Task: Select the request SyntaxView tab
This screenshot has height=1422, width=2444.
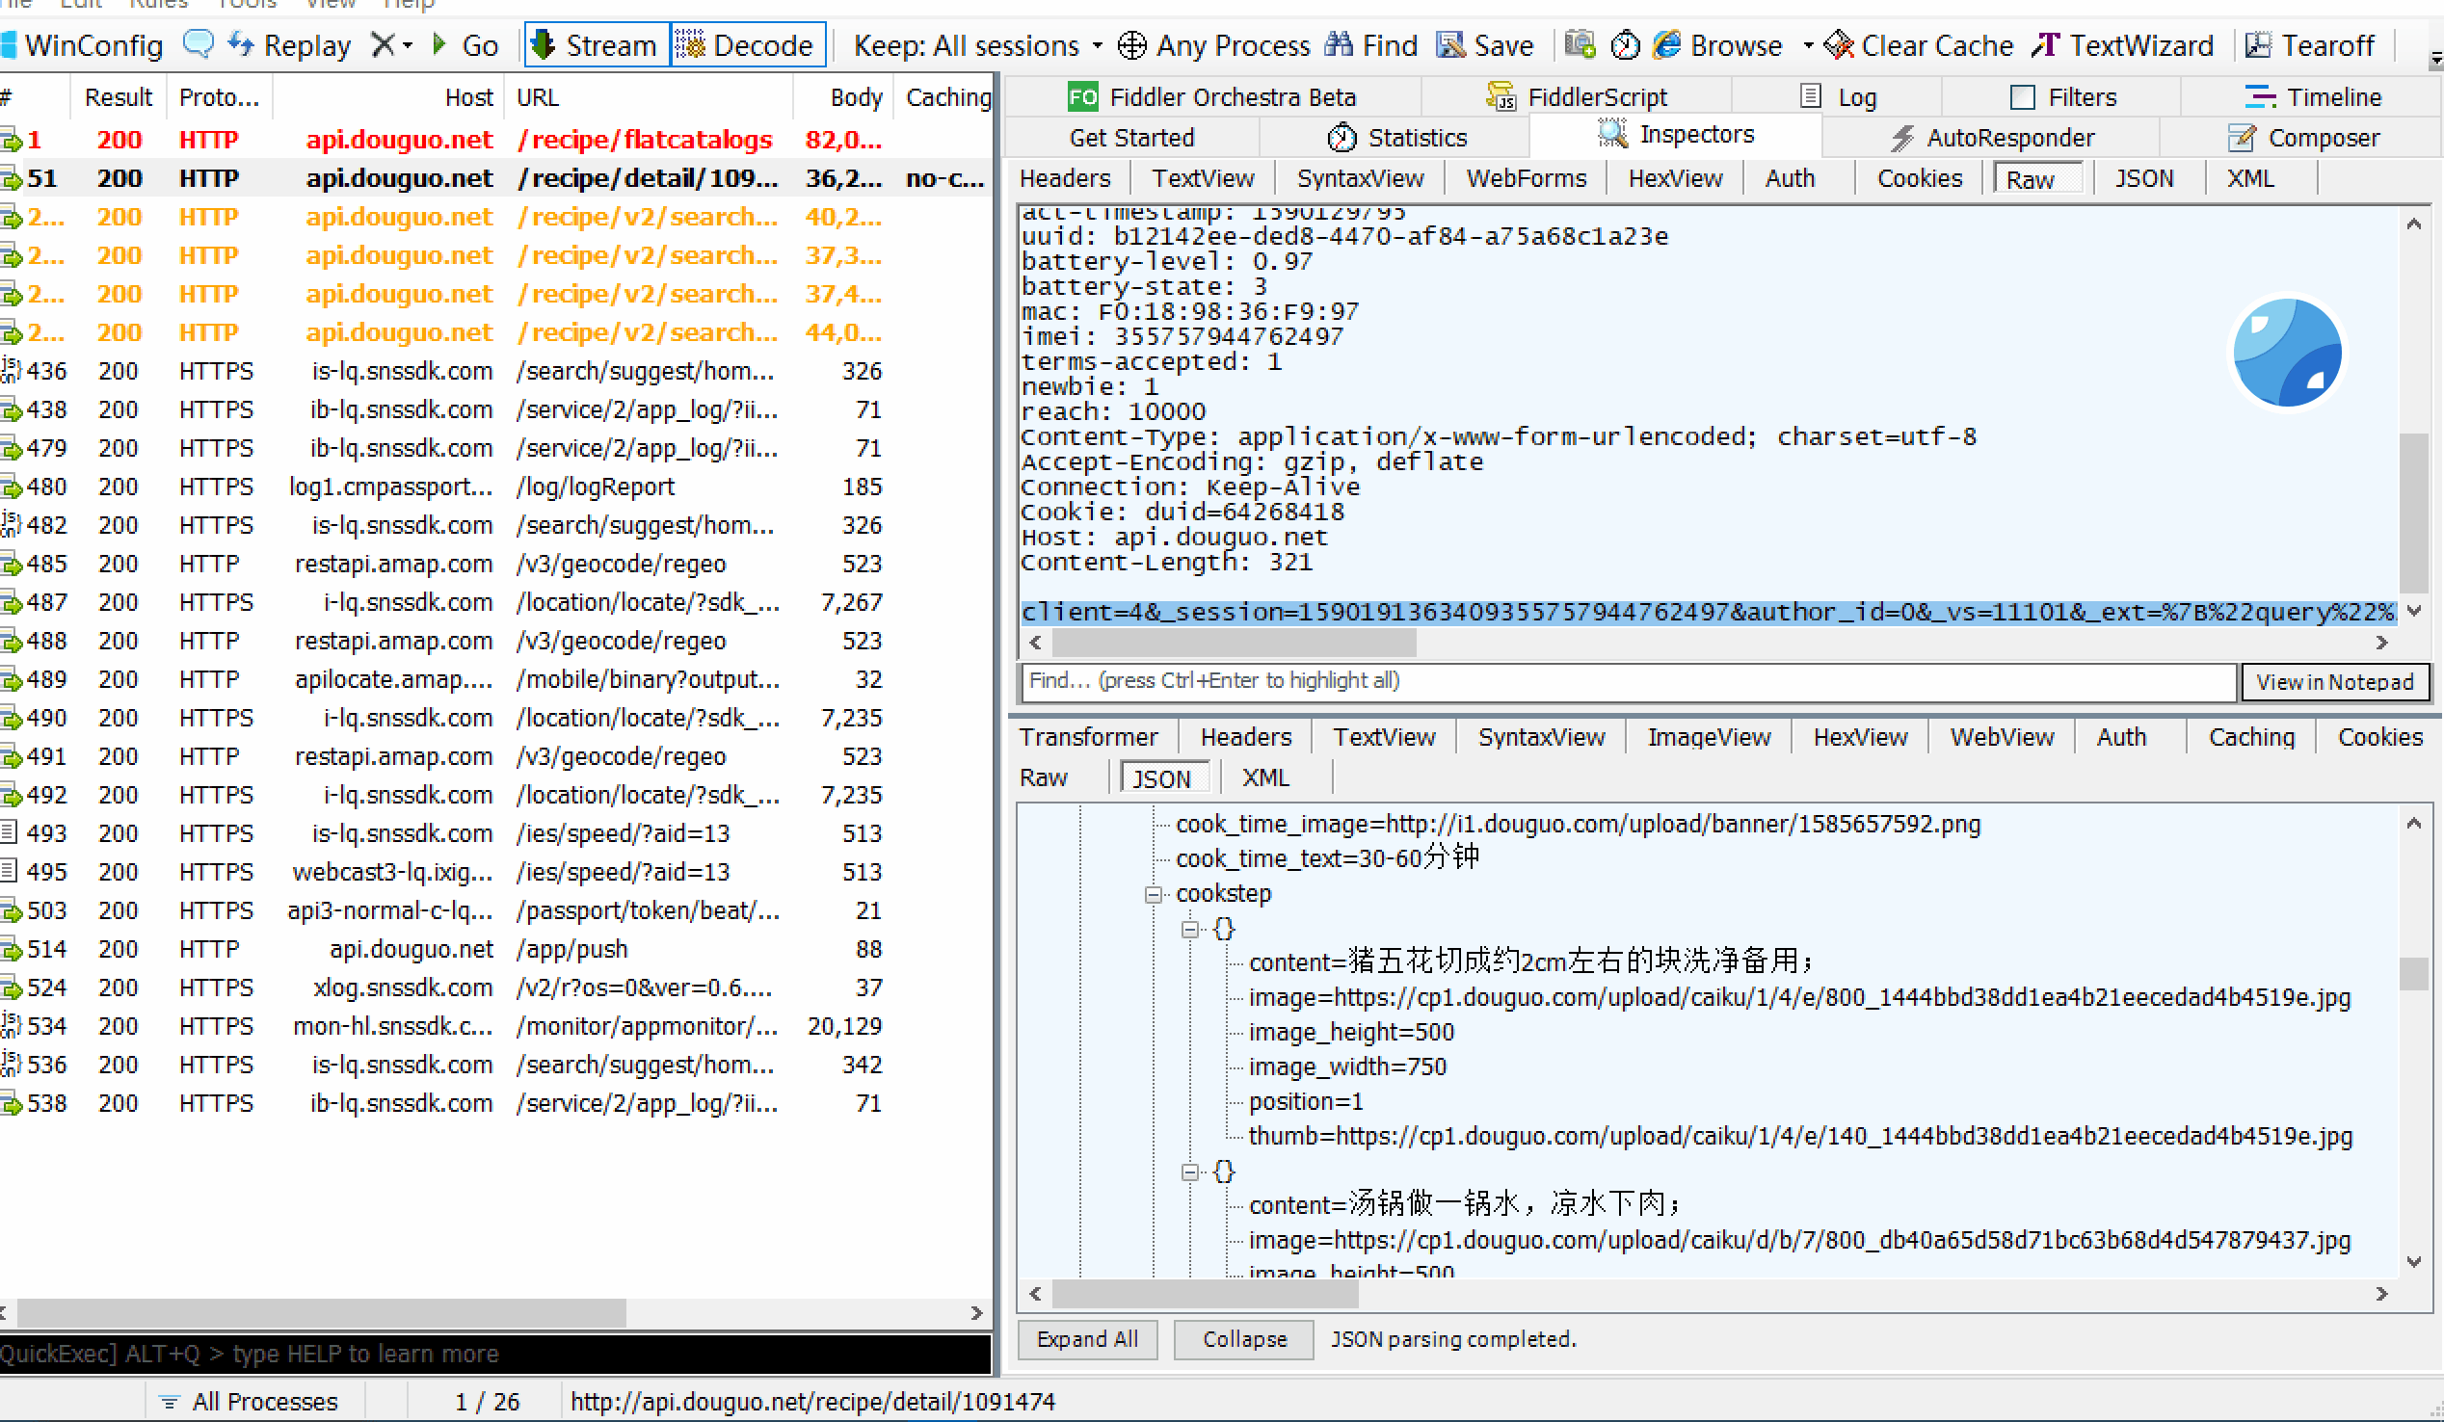Action: pyautogui.click(x=1360, y=178)
